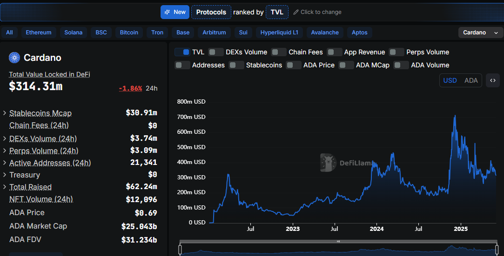Image resolution: width=504 pixels, height=256 pixels.
Task: Enable the DEXs Volume toggle
Action: 216,52
